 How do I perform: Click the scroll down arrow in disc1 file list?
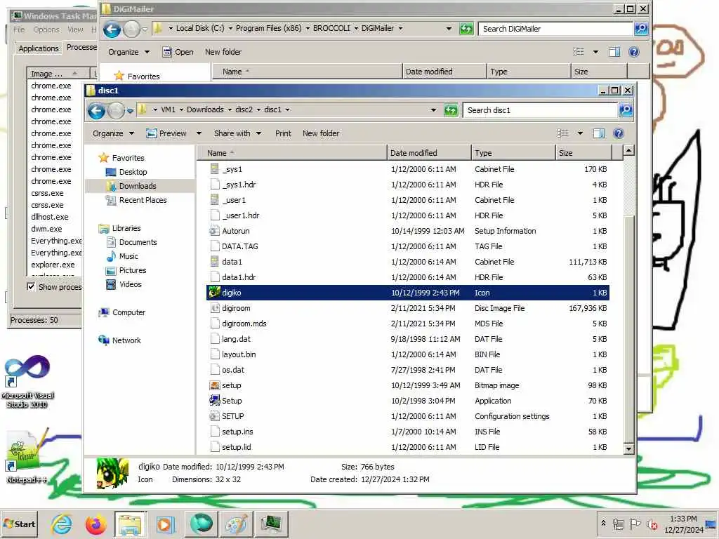pyautogui.click(x=628, y=448)
